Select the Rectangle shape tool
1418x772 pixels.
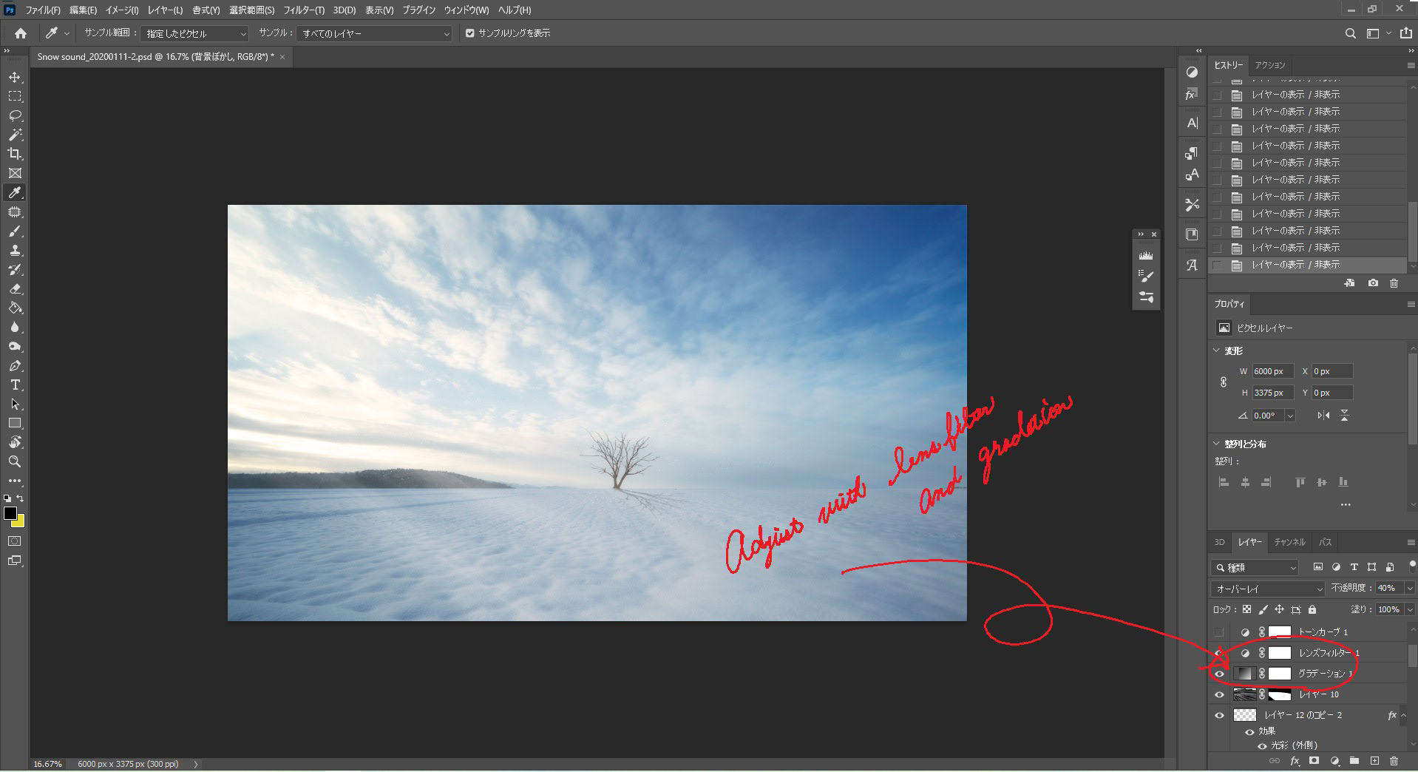click(15, 424)
